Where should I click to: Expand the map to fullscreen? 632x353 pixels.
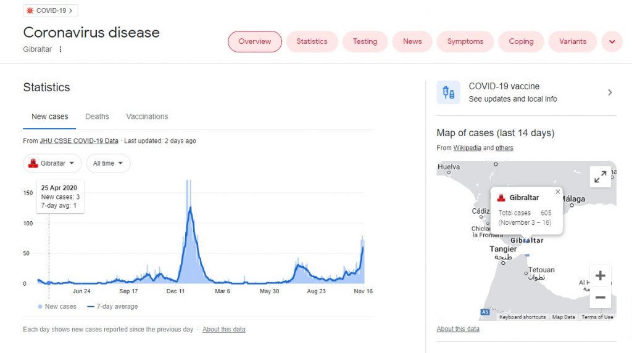[x=600, y=177]
